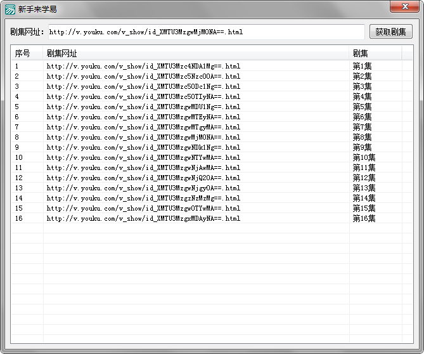Click serial number 12 in 序号 column
424x354 pixels.
click(18, 178)
